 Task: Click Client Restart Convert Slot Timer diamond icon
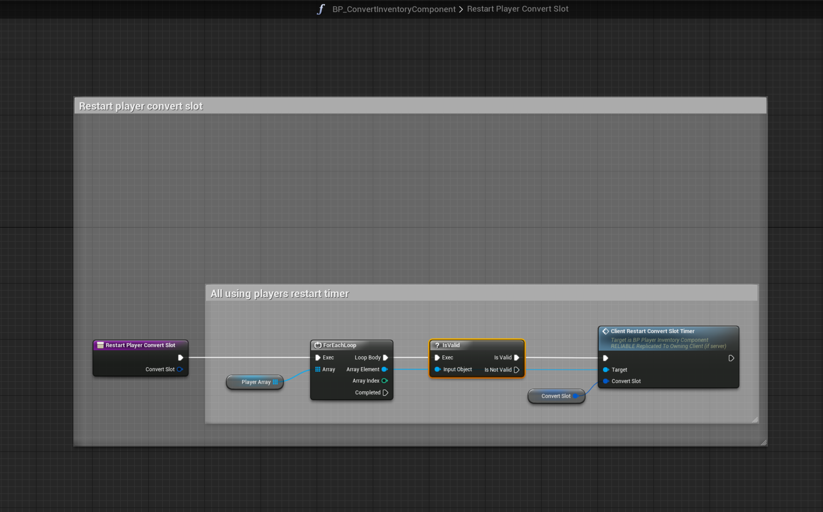point(605,331)
